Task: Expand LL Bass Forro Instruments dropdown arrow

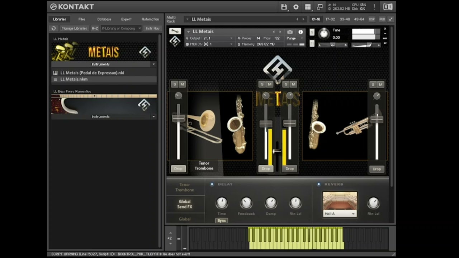Action: click(x=153, y=116)
